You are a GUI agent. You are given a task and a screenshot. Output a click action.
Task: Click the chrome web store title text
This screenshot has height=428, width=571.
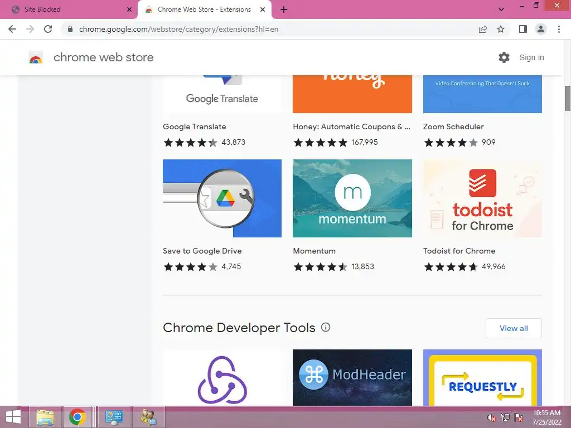click(103, 57)
